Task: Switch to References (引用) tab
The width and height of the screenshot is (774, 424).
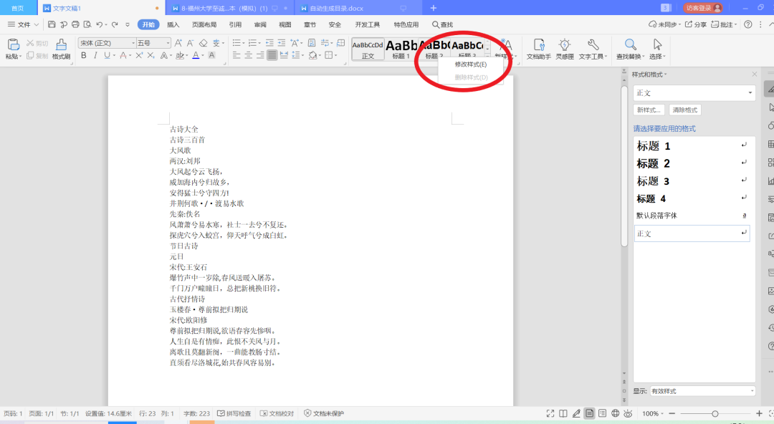Action: point(235,24)
